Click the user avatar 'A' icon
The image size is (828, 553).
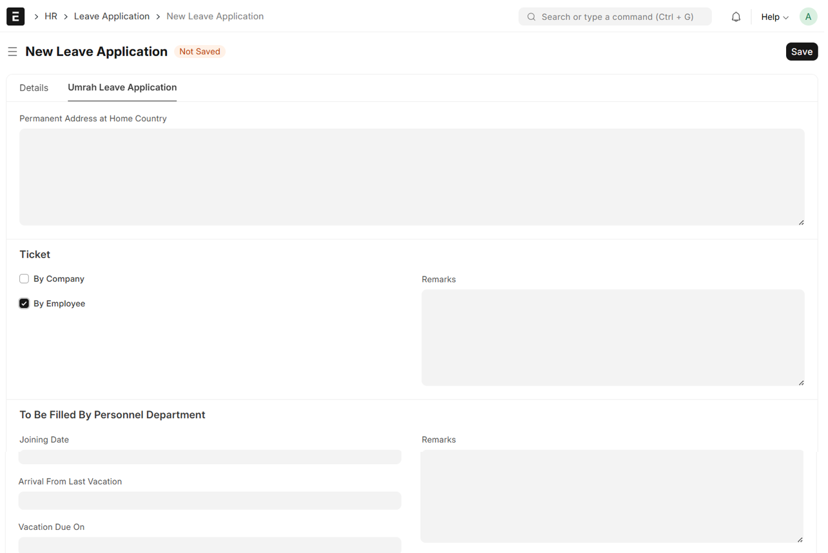point(808,17)
